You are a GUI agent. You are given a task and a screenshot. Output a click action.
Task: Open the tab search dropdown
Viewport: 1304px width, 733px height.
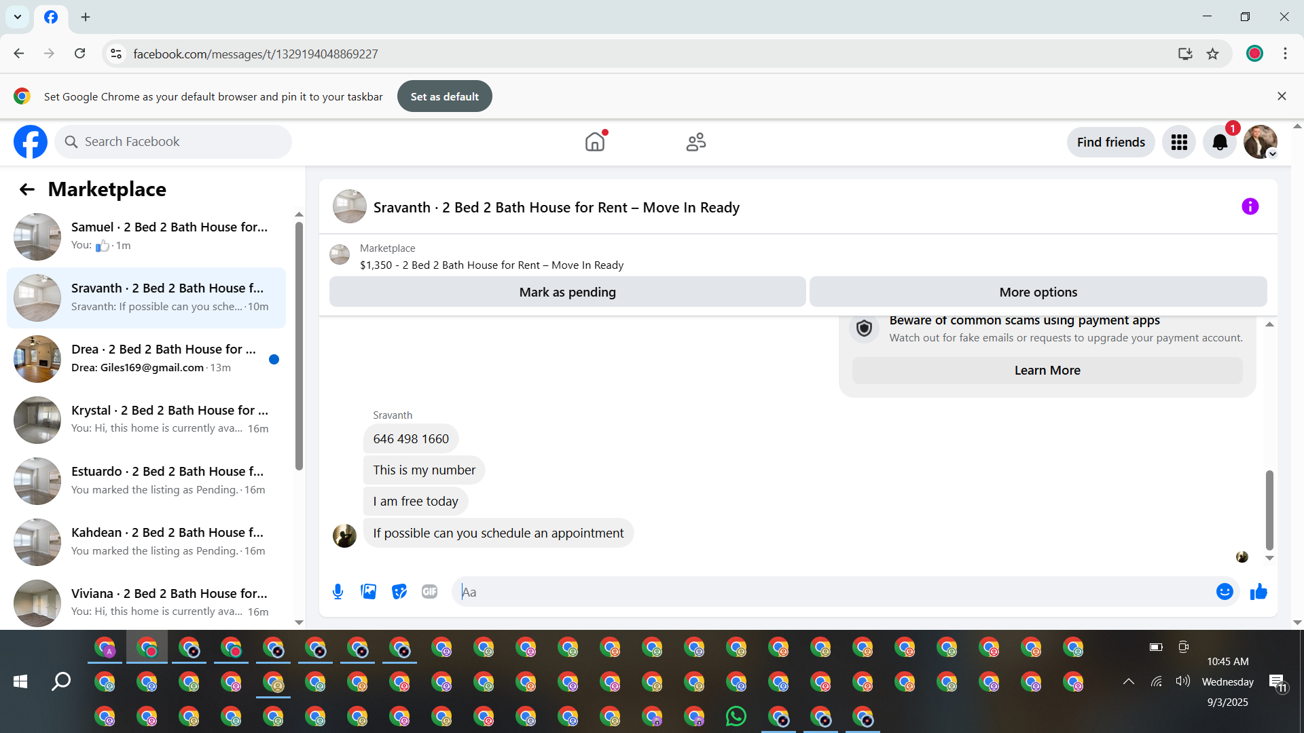tap(18, 17)
